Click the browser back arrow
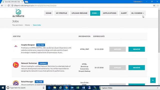 click(2, 5)
